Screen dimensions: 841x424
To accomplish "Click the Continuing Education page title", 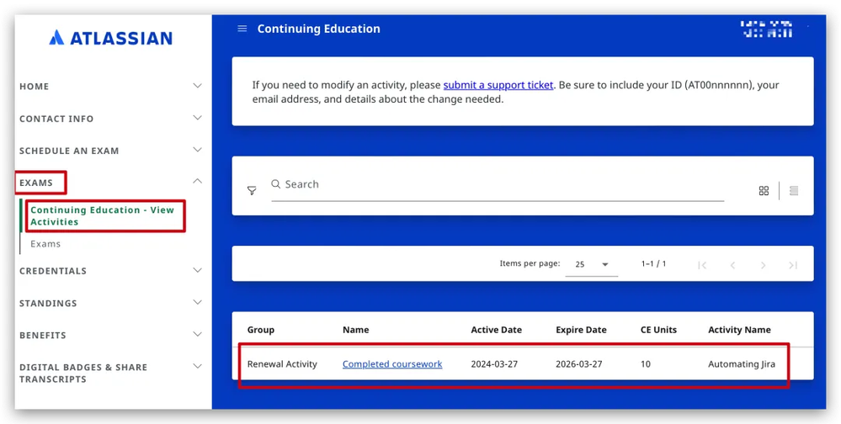I will click(318, 29).
